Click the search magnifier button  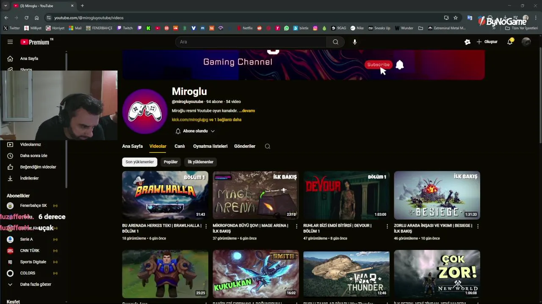click(335, 42)
